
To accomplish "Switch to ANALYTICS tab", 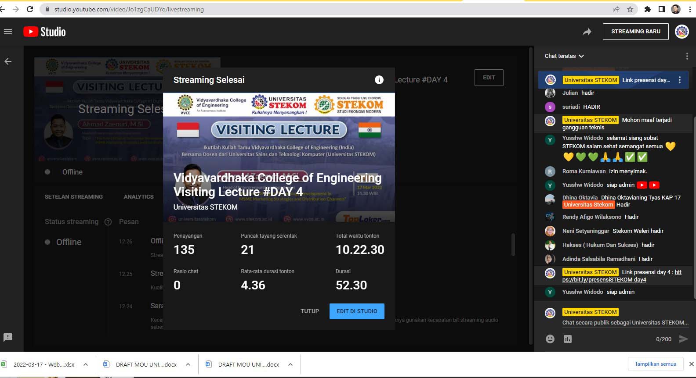I will pos(139,197).
